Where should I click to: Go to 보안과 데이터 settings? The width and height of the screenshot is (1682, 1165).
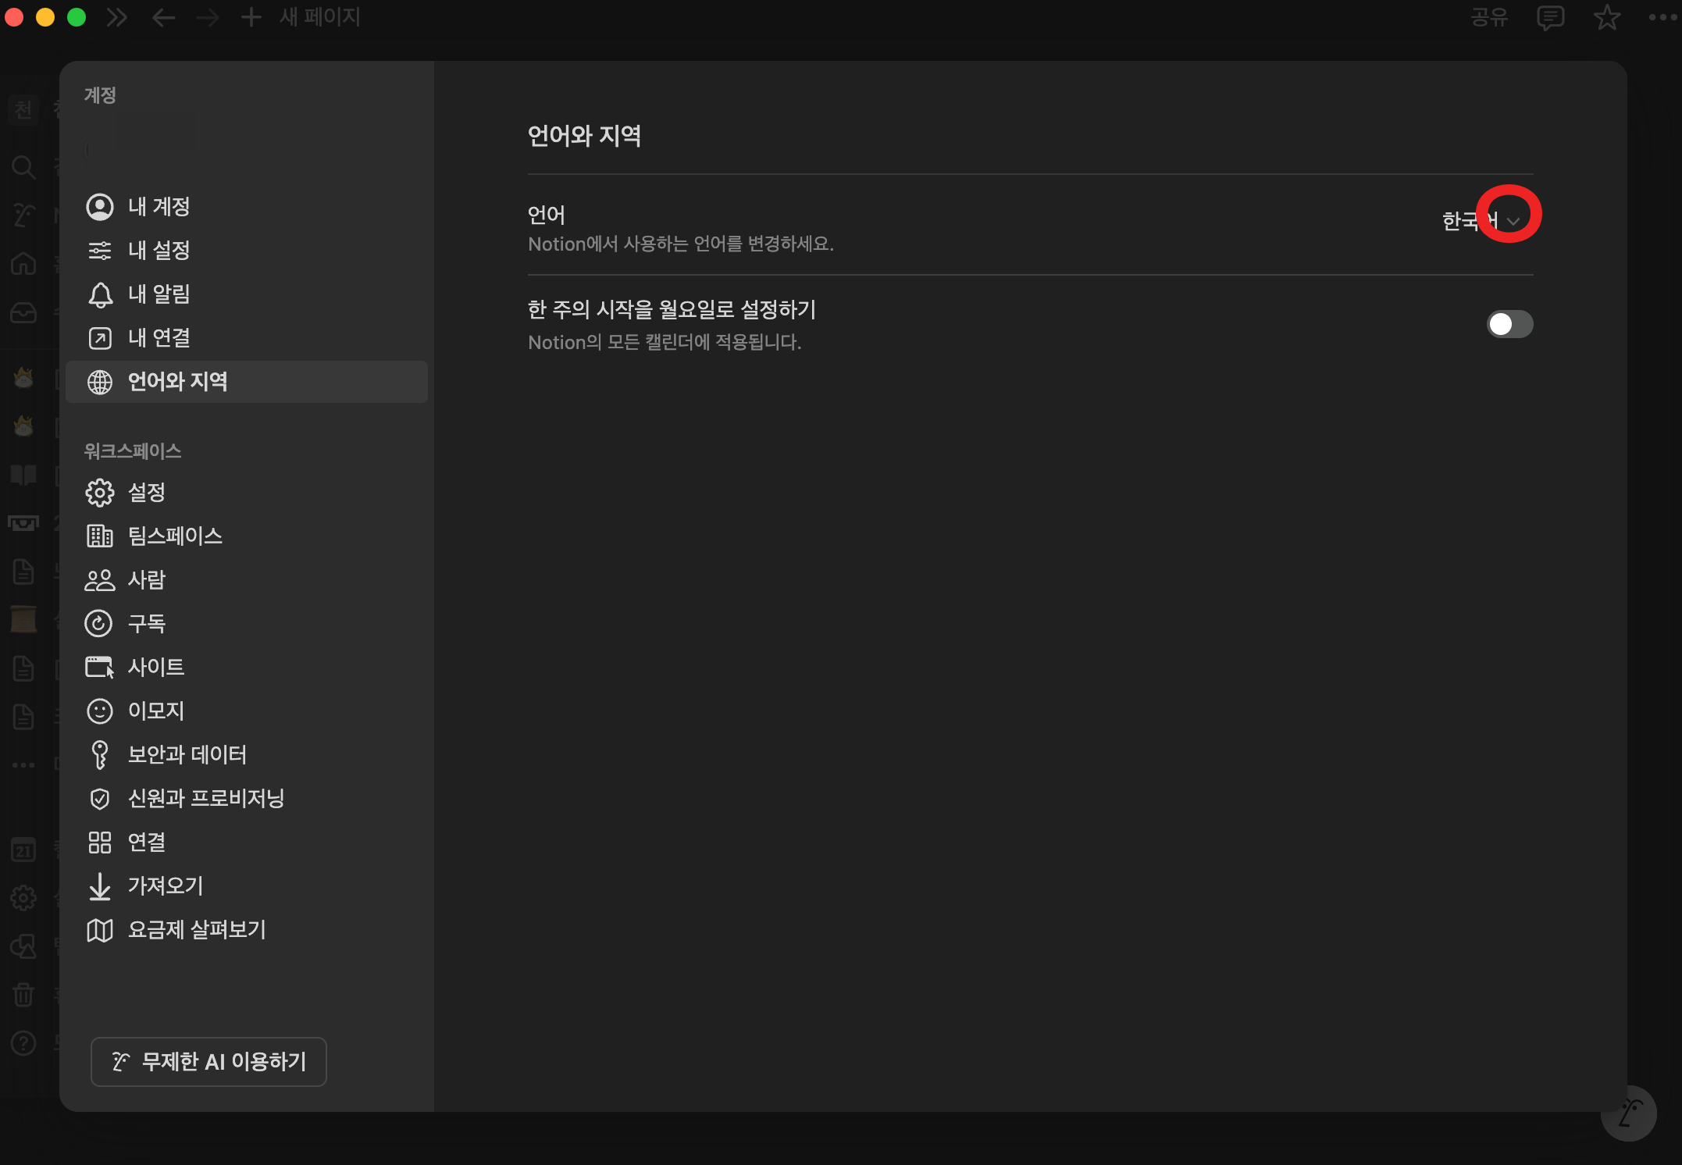pos(187,755)
